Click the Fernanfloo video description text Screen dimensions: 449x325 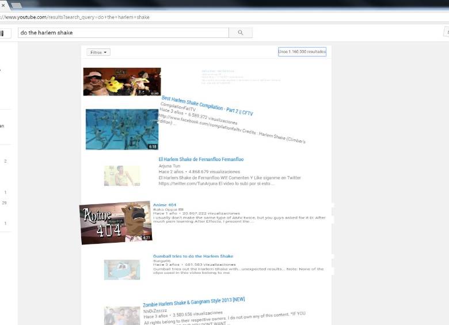coord(230,181)
